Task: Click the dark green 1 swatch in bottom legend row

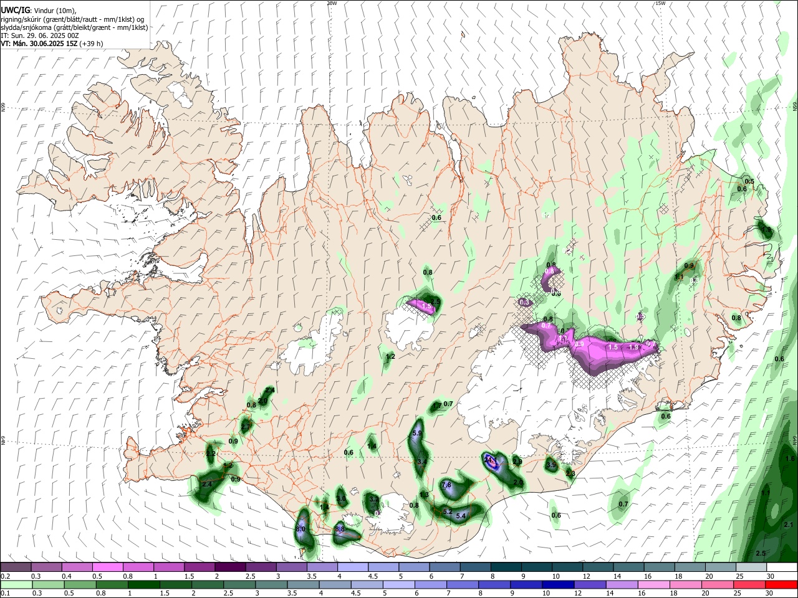Action: pyautogui.click(x=145, y=585)
